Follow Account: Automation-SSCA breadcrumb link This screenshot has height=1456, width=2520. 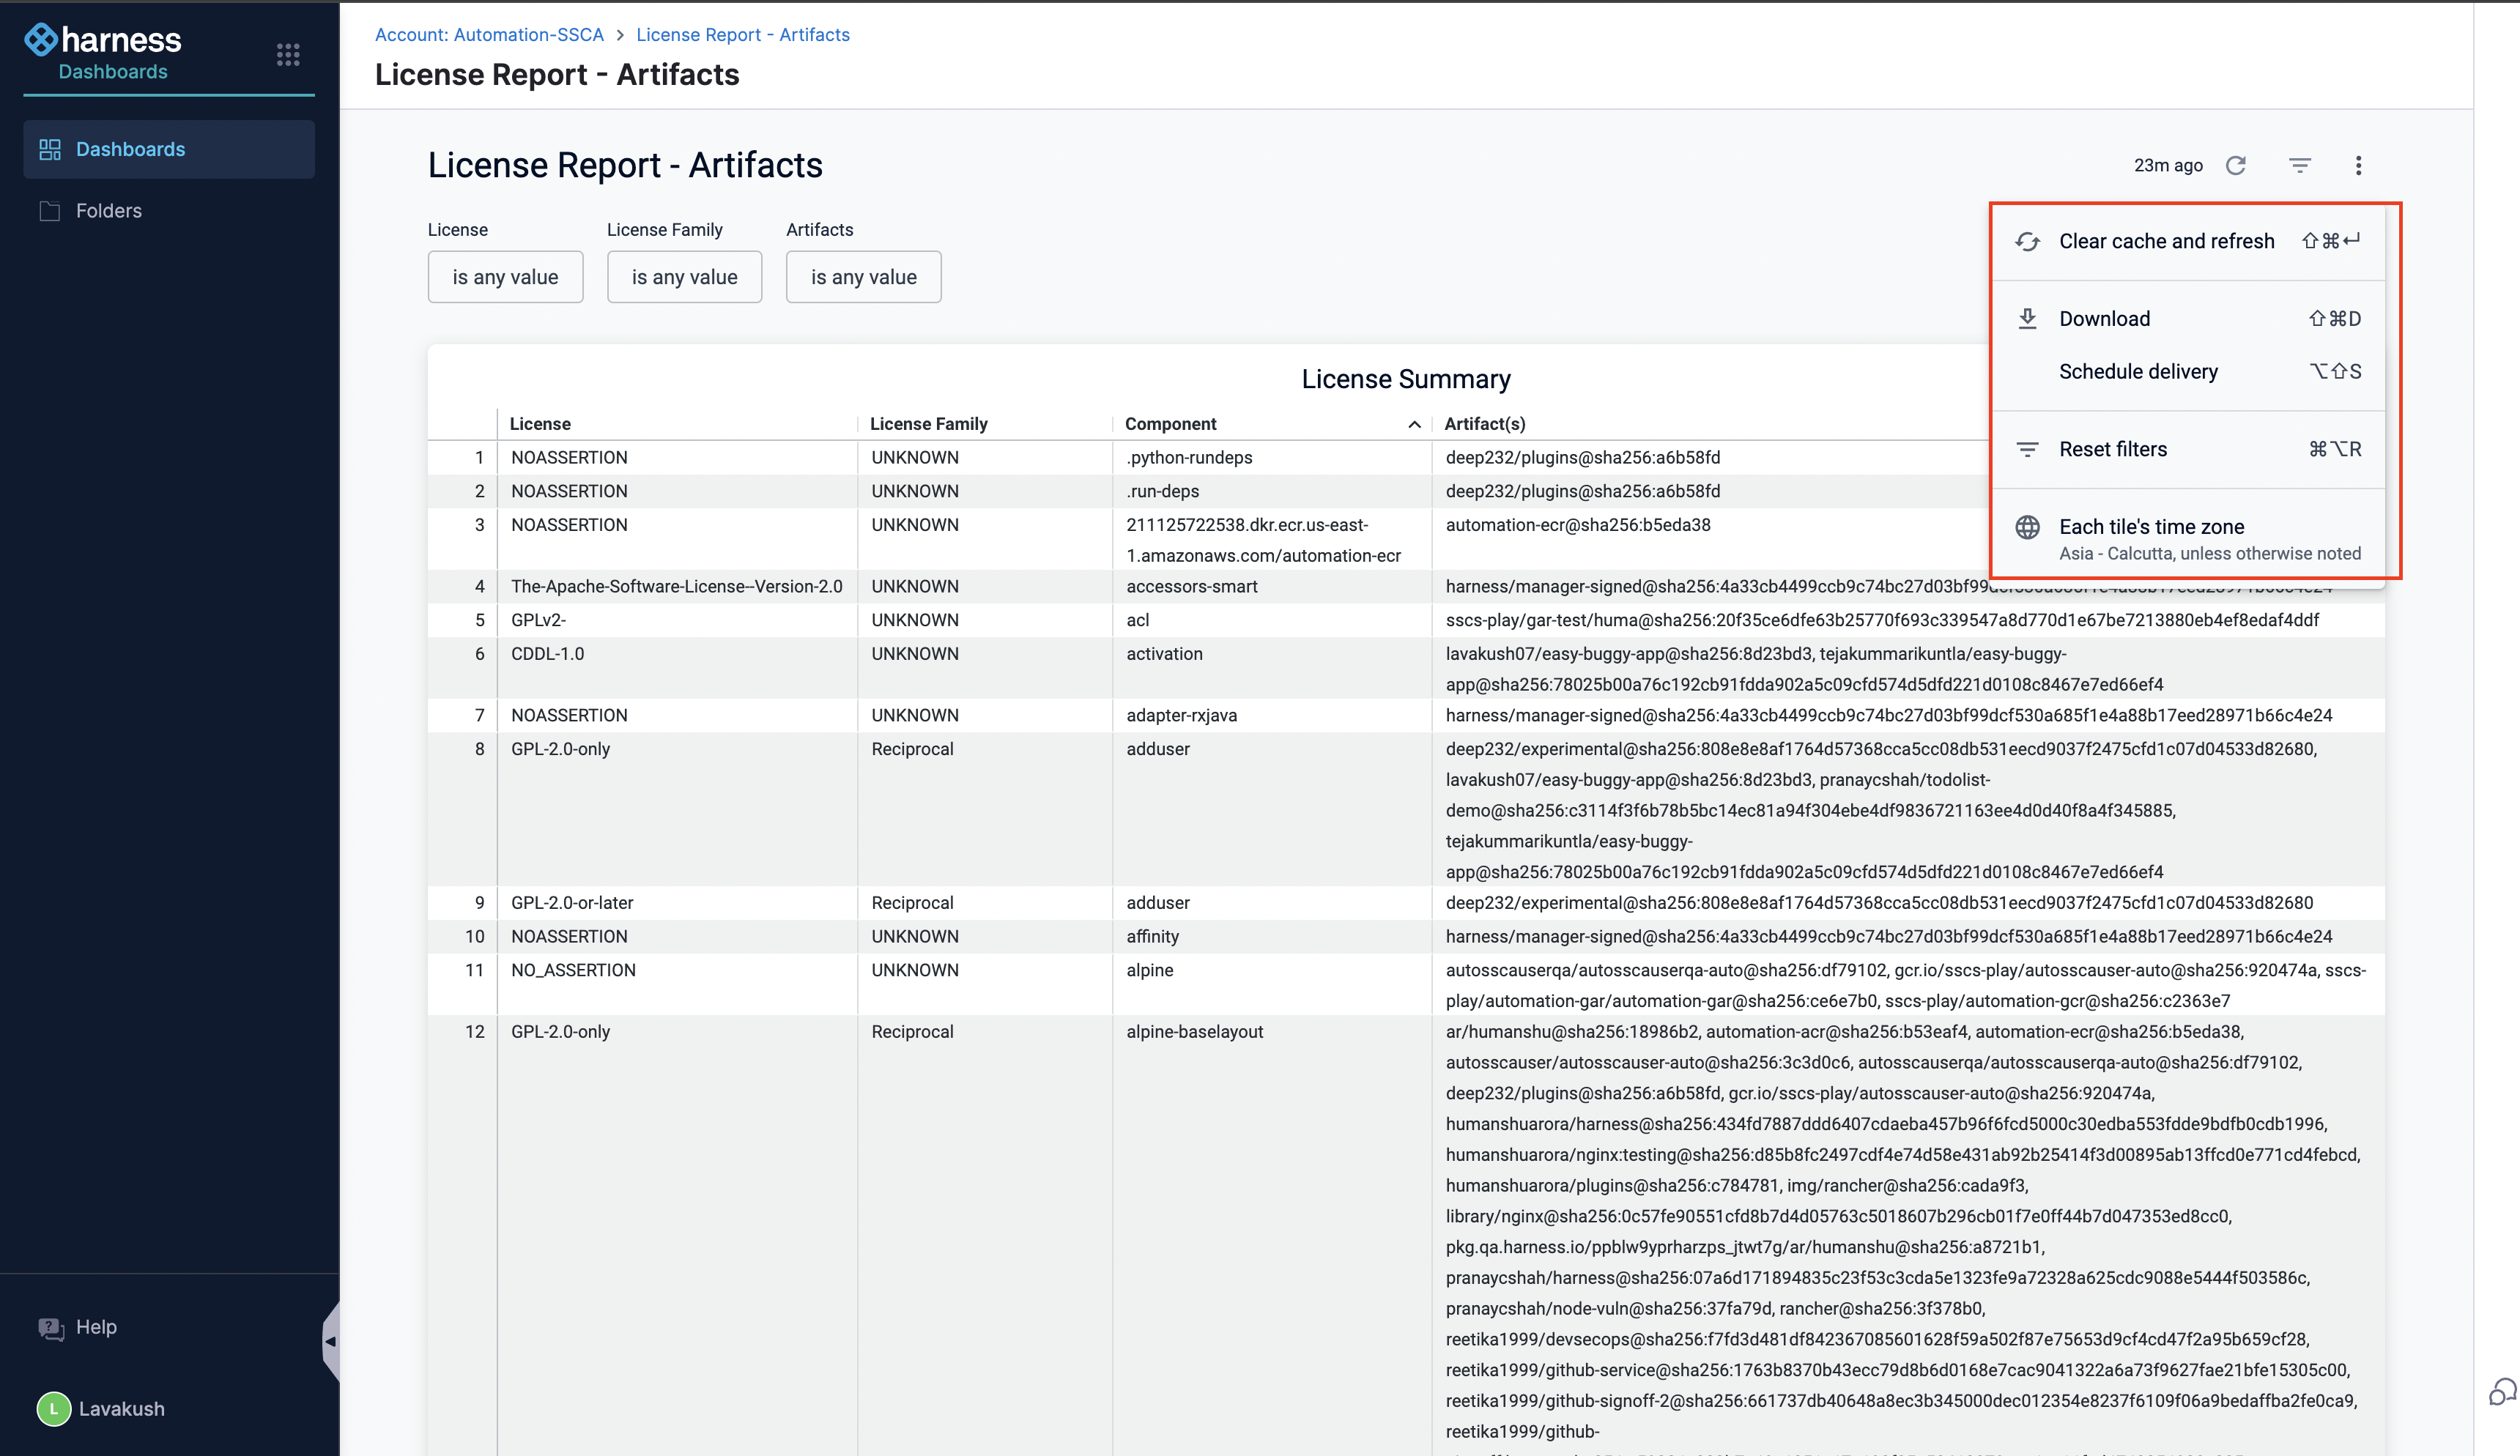click(489, 35)
